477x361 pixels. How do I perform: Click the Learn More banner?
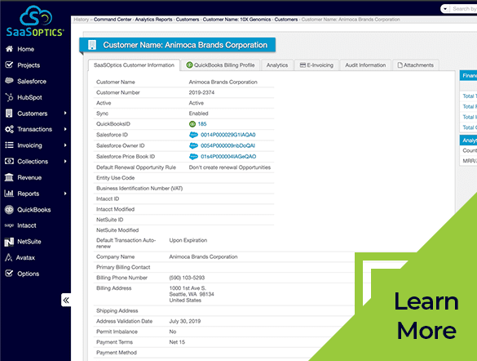(x=426, y=315)
